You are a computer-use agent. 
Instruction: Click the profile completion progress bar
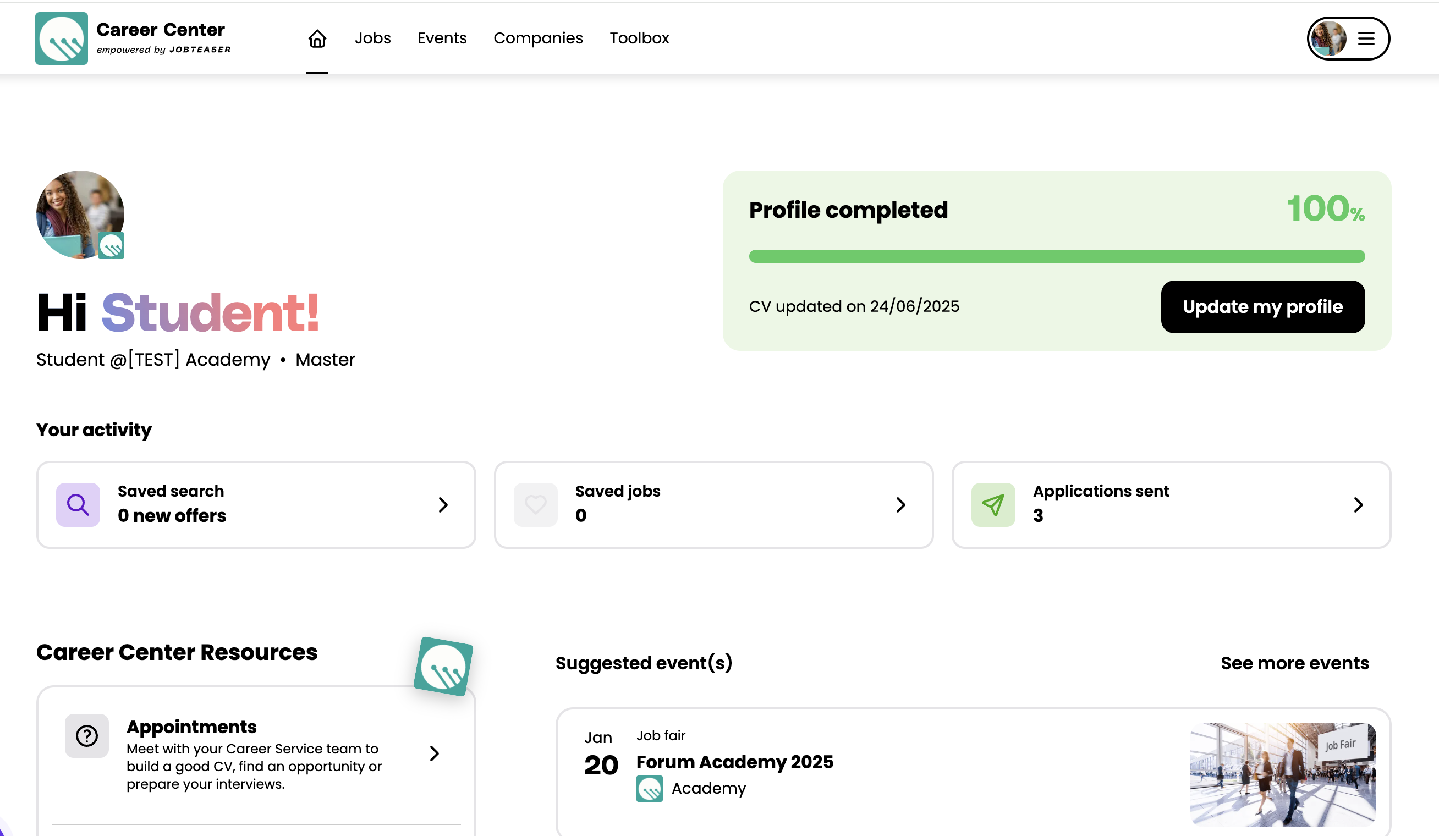coord(1056,256)
